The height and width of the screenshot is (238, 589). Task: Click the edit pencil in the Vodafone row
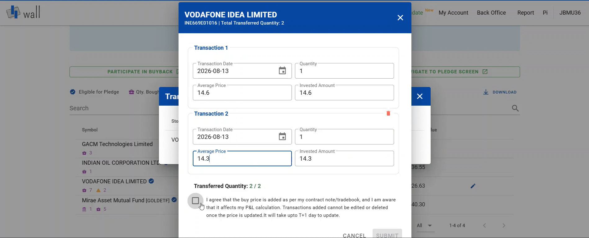coord(473,186)
